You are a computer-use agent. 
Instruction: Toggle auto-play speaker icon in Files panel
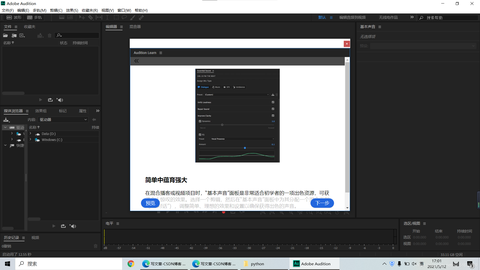(60, 100)
